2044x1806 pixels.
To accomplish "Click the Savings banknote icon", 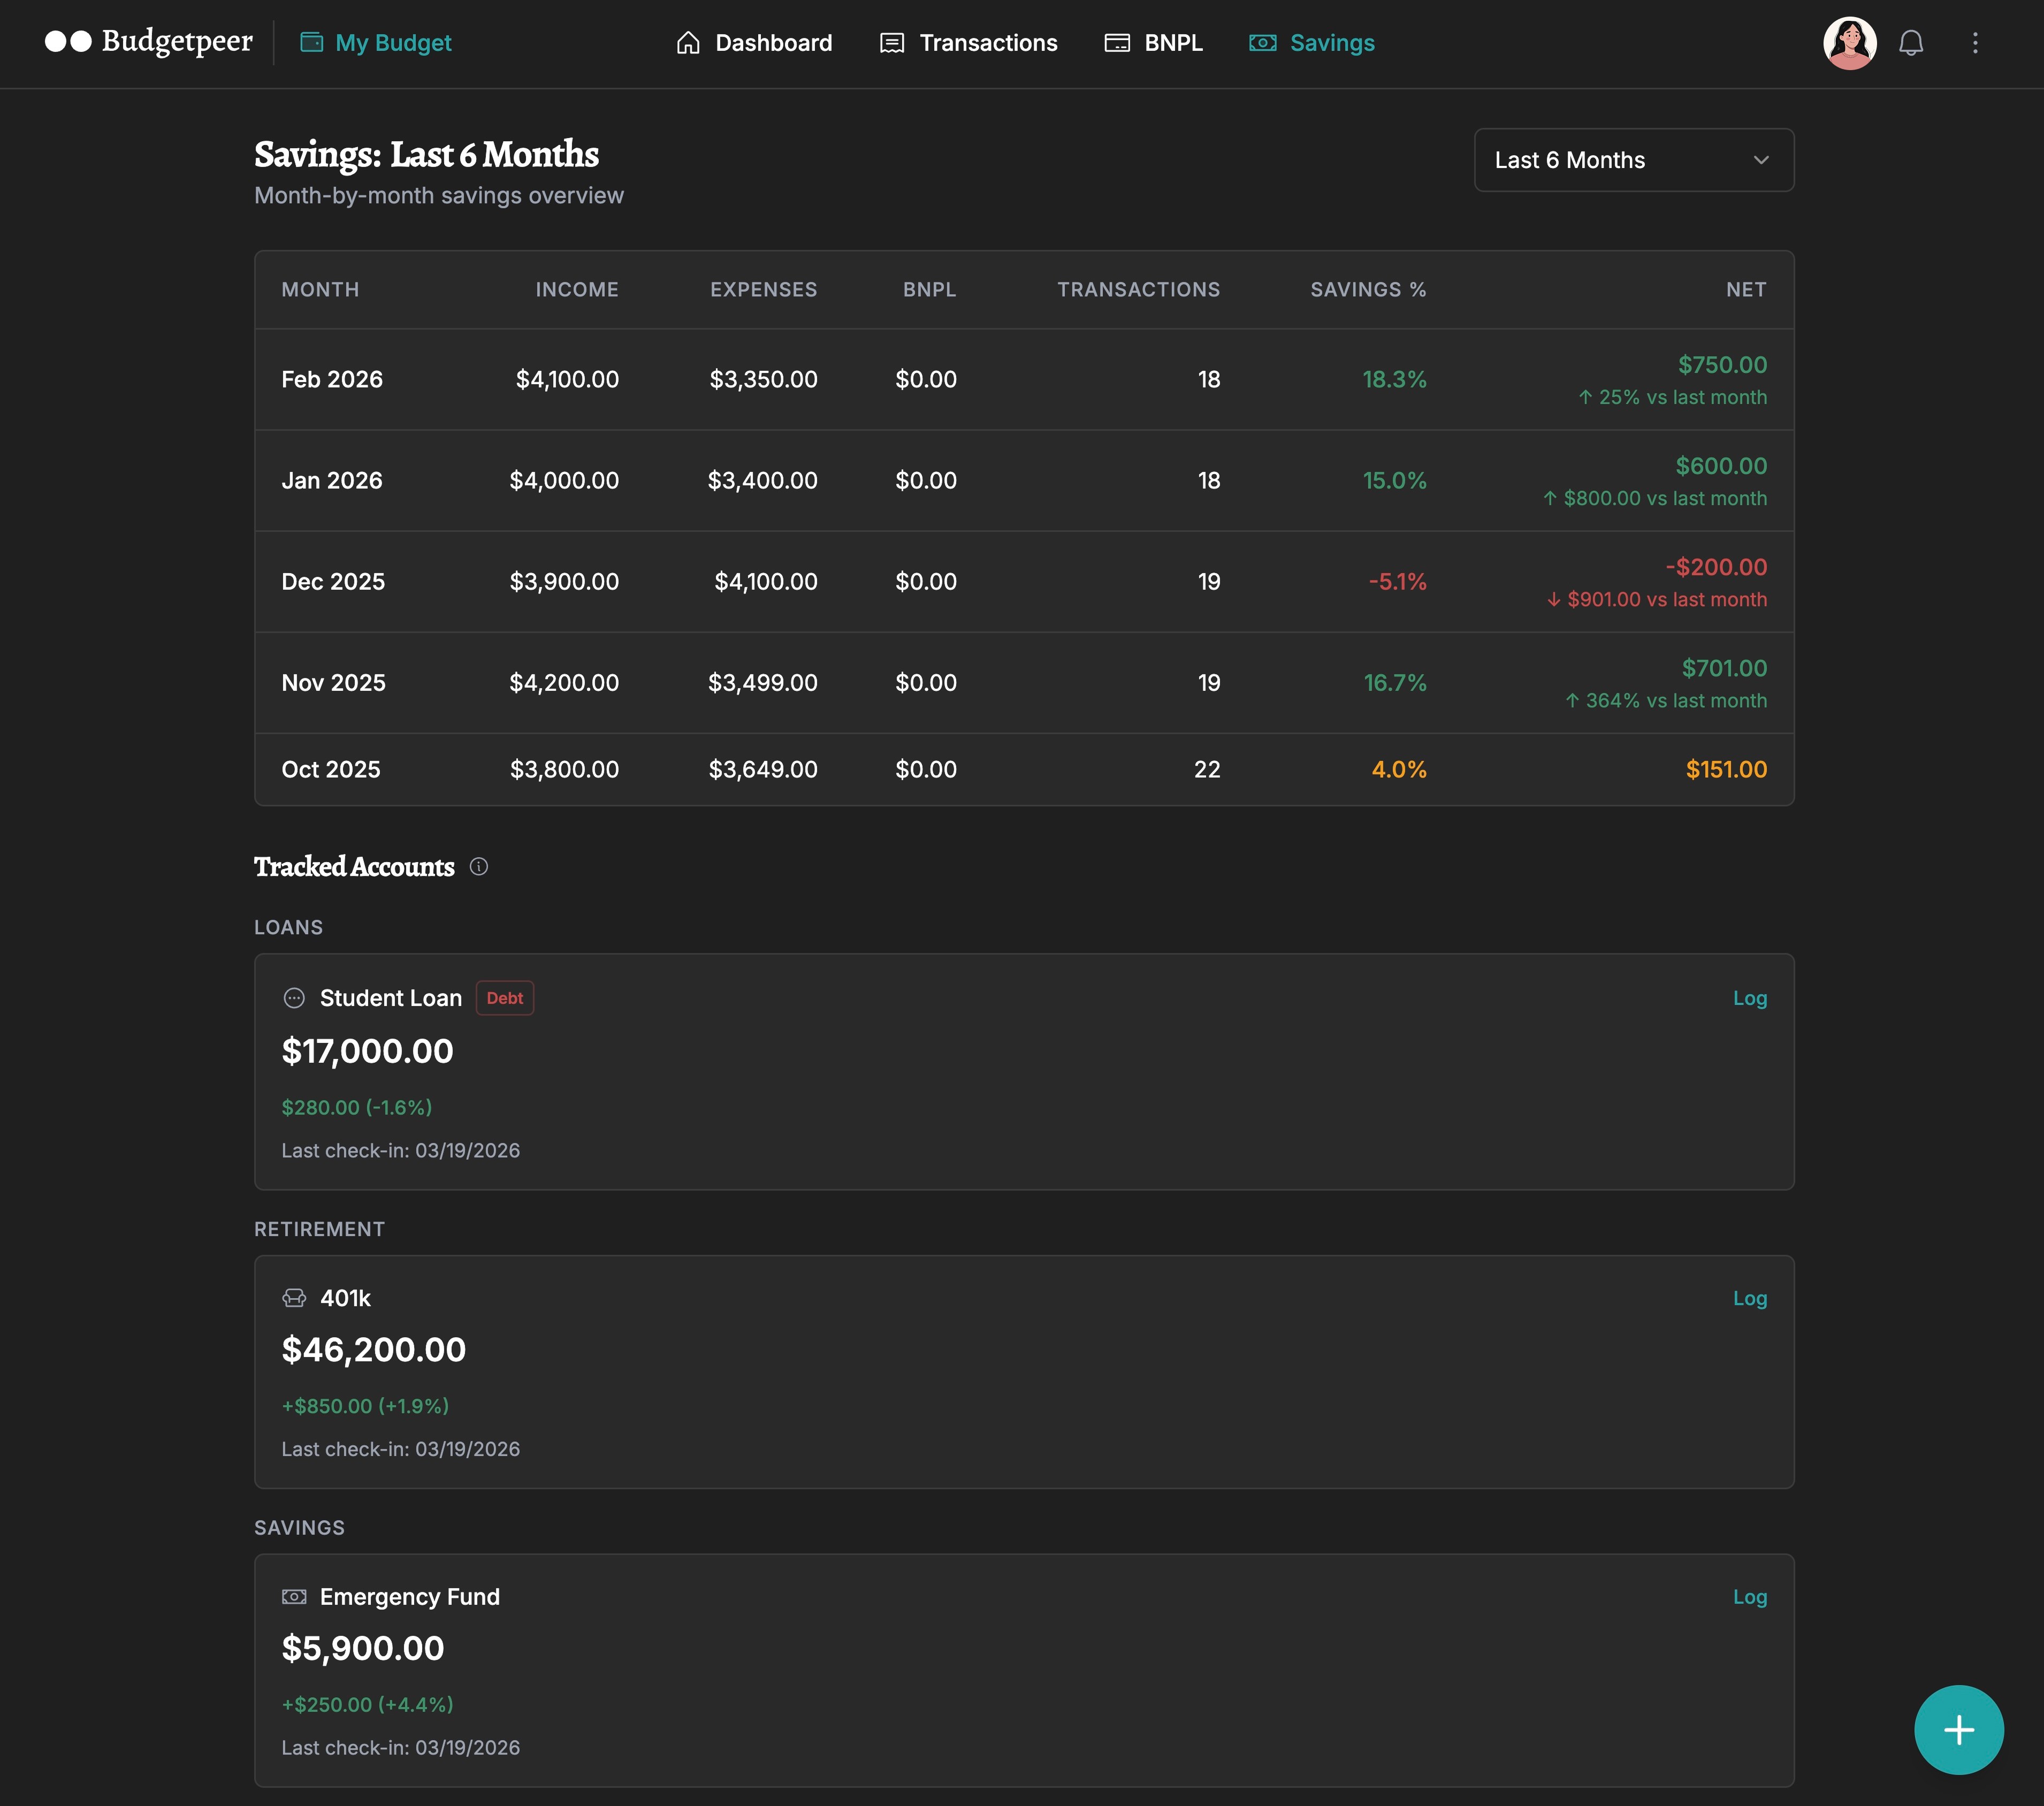I will pos(1262,42).
